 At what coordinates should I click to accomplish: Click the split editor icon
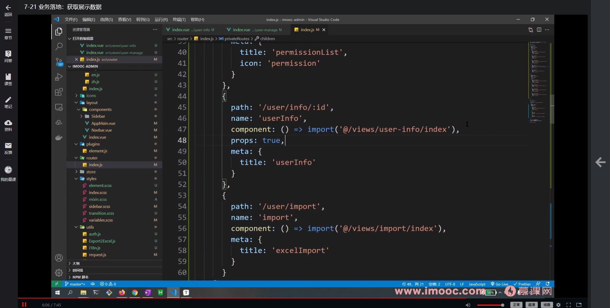(539, 30)
